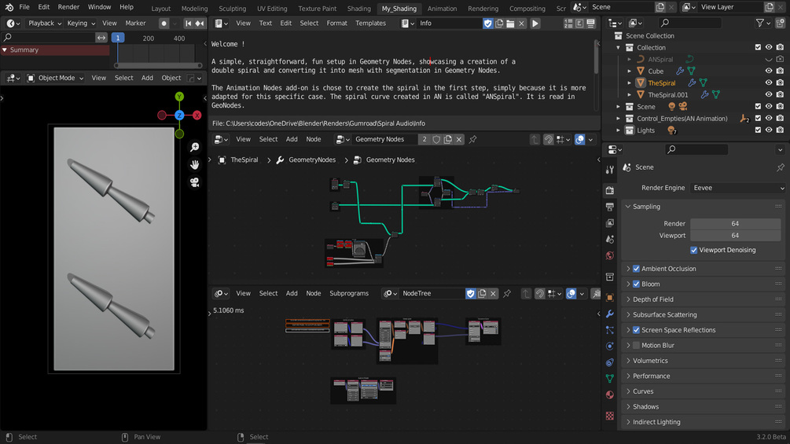Jump to the first frame
This screenshot has width=790, height=444.
pos(189,23)
